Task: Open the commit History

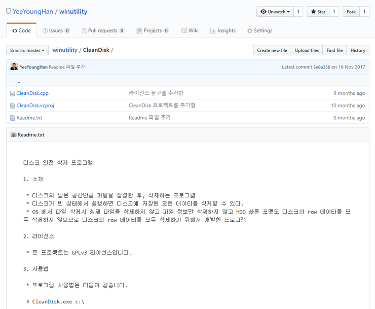Action: [x=357, y=50]
